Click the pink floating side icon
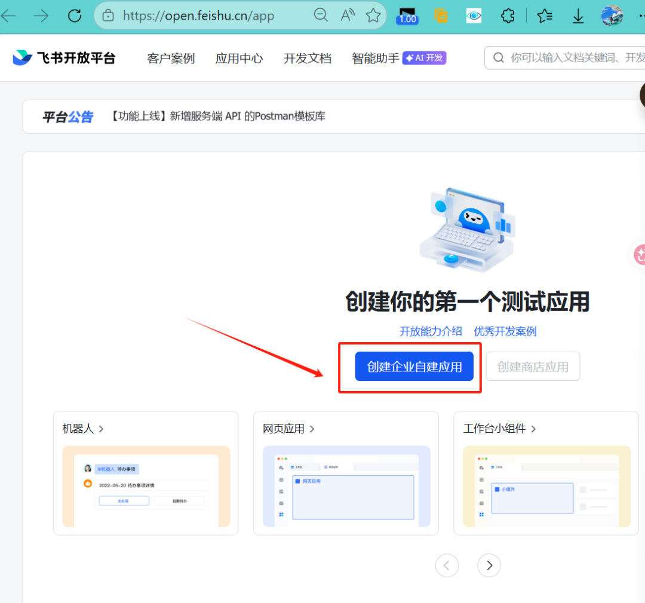This screenshot has width=645, height=603. (639, 254)
